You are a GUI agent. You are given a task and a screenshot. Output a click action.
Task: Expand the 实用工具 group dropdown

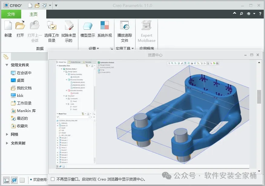click(x=125, y=48)
